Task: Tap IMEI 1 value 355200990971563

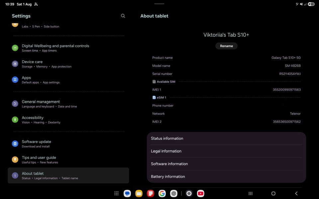Action: 287,90
